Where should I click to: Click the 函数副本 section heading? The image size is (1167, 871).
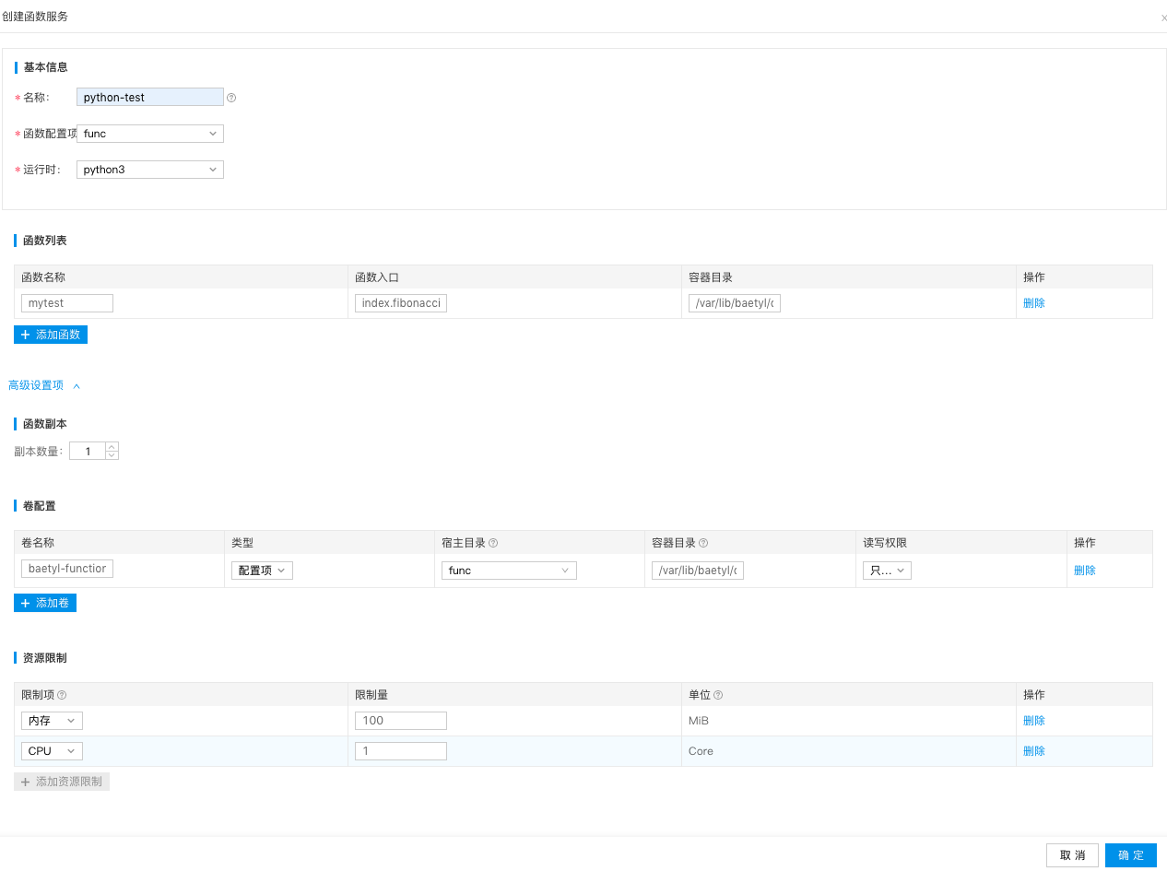click(x=45, y=424)
